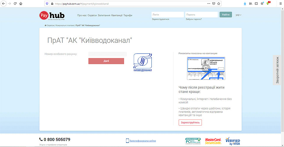
Task: Click the Зареєструйтесь button
Action: [x=190, y=122]
